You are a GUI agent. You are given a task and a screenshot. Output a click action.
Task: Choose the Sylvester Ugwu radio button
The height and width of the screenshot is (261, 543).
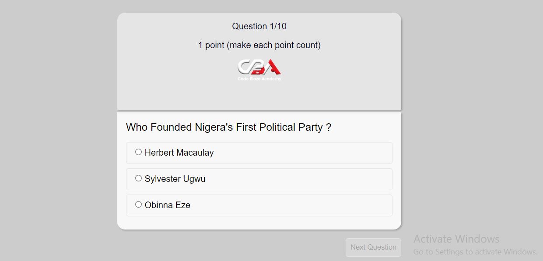tap(138, 178)
